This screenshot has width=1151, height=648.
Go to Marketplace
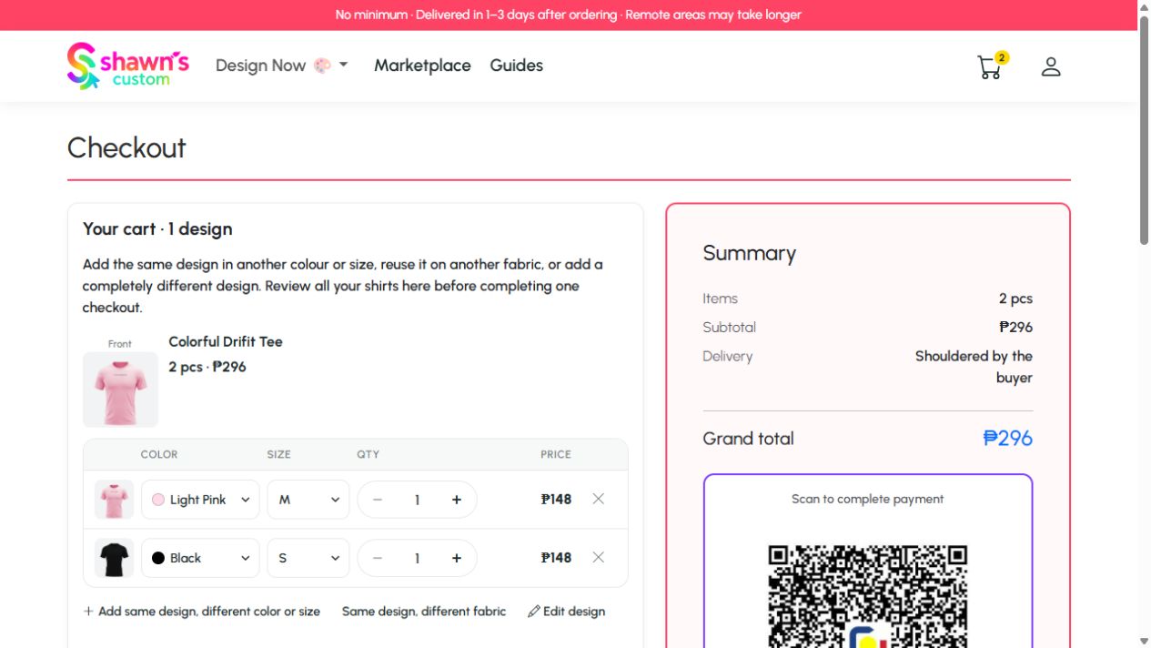[422, 66]
